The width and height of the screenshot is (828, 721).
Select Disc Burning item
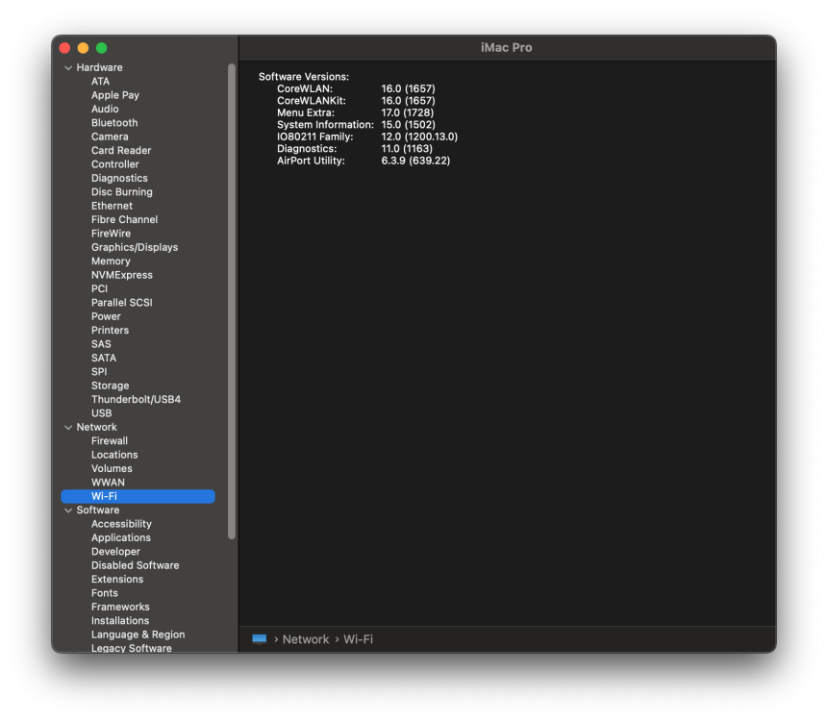(x=121, y=191)
